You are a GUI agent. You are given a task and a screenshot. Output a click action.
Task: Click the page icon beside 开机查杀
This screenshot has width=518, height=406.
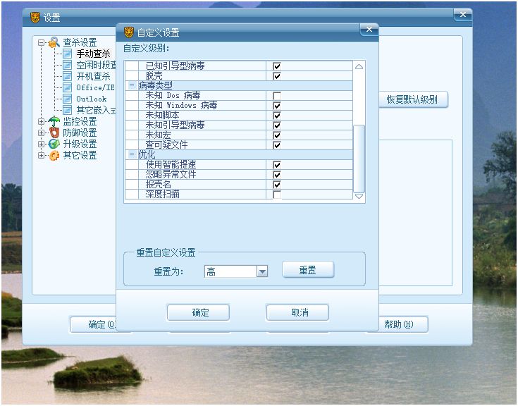(x=67, y=76)
